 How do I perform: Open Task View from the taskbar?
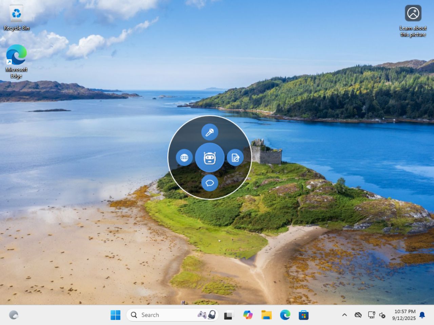[x=229, y=315]
